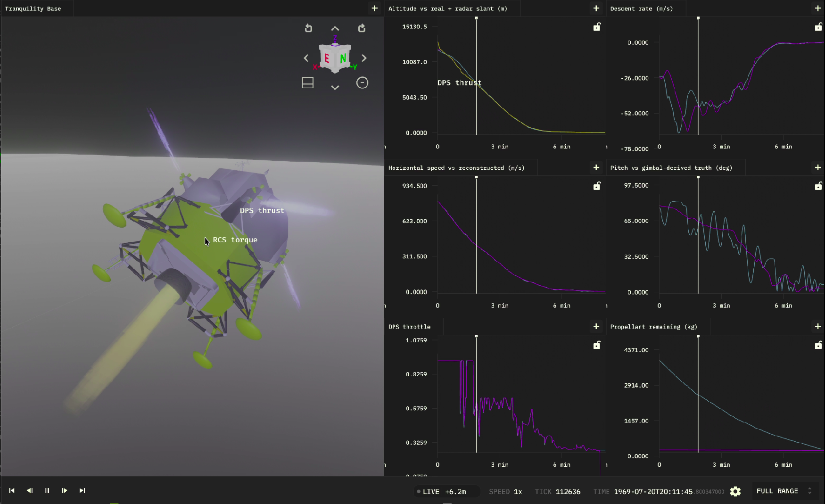The width and height of the screenshot is (825, 504).
Task: Tilt camera down with the down chevron
Action: coord(335,87)
